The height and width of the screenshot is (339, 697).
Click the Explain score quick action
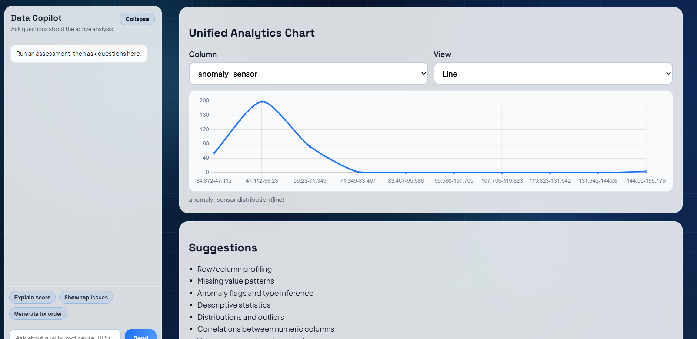point(32,297)
